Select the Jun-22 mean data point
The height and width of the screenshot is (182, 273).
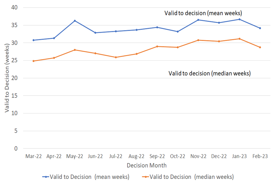click(x=95, y=33)
